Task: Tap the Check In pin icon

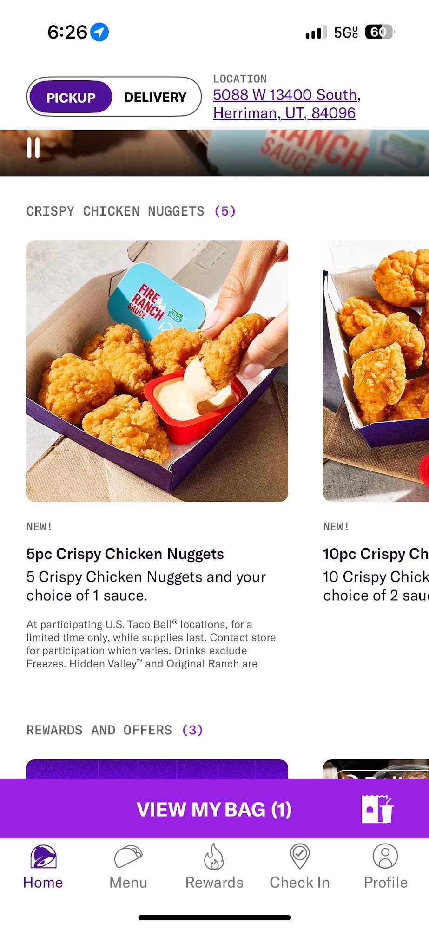Action: click(x=300, y=857)
